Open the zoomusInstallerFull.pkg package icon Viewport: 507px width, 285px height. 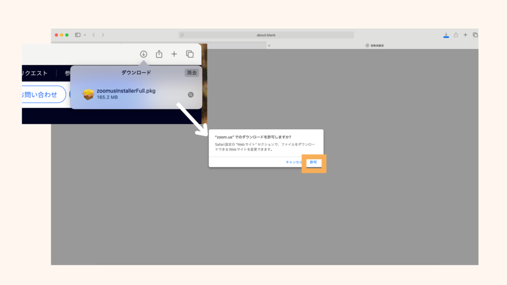[x=88, y=94]
